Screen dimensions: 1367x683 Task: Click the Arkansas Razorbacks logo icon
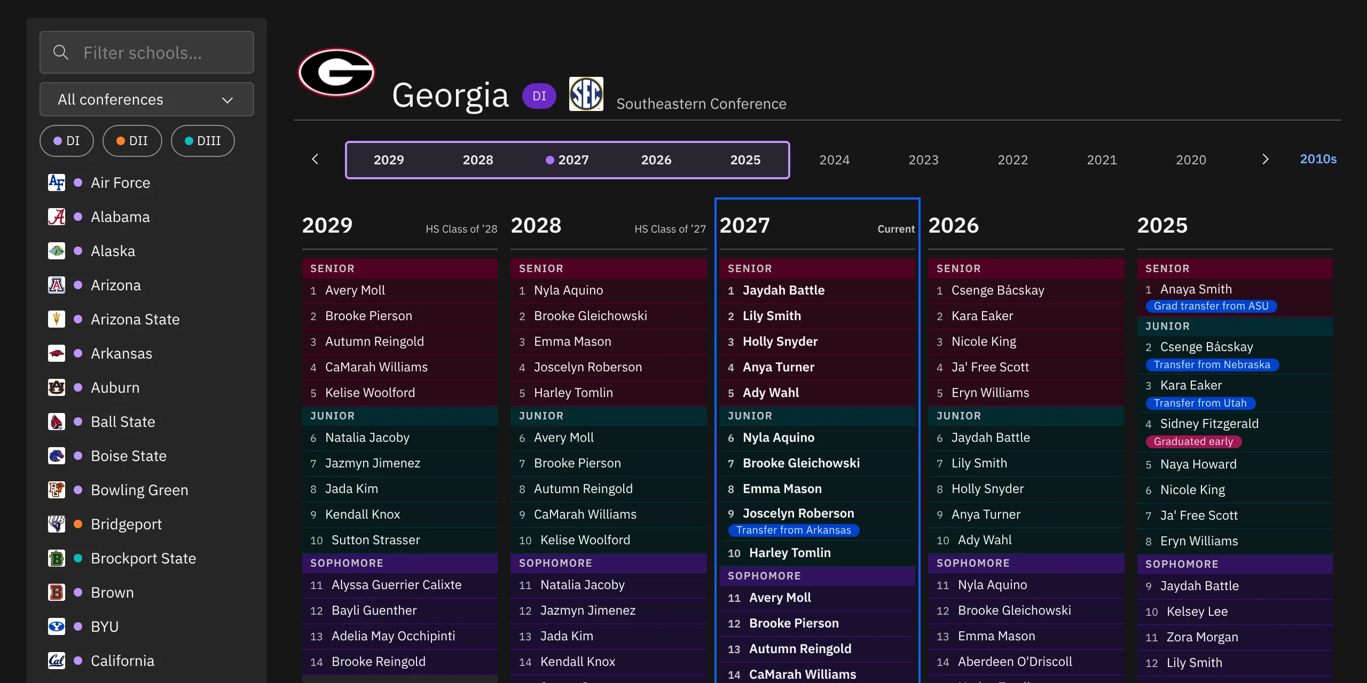[x=57, y=353]
